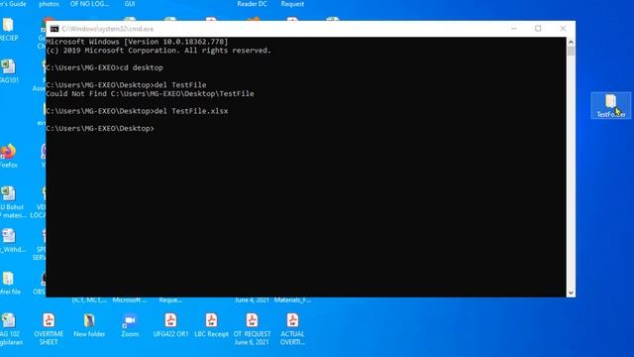
Task: Click the 'Materials_F...' label below cmd
Action: (293, 300)
